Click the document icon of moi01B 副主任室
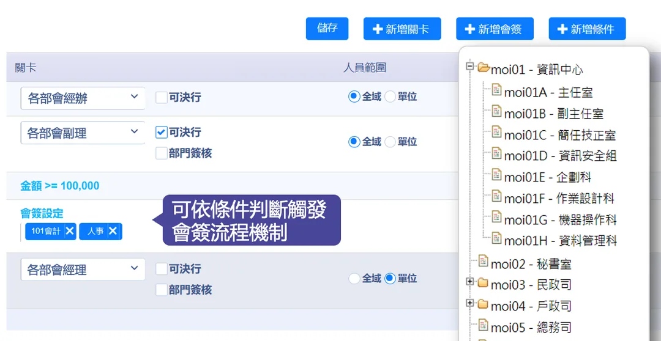The width and height of the screenshot is (661, 341). coord(497,111)
